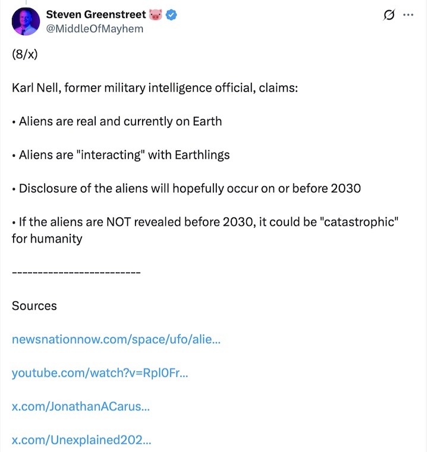Open the youtube.com/watch source link
Screen dimensions: 428x452
click(100, 373)
